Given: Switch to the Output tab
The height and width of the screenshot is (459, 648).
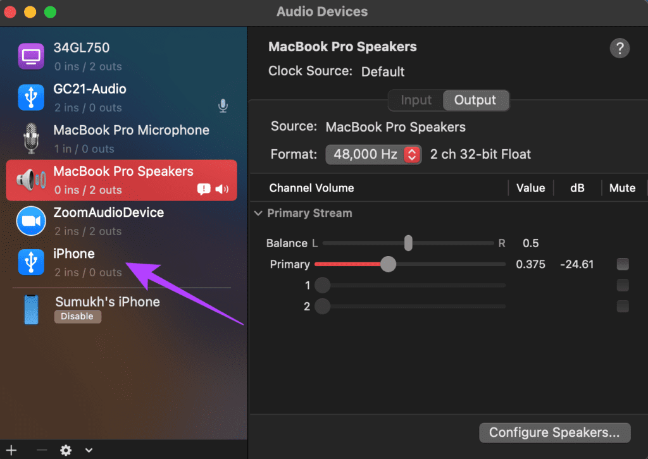Looking at the screenshot, I should tap(475, 101).
